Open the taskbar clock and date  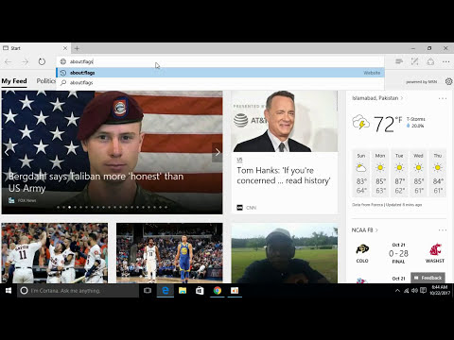[x=440, y=290]
